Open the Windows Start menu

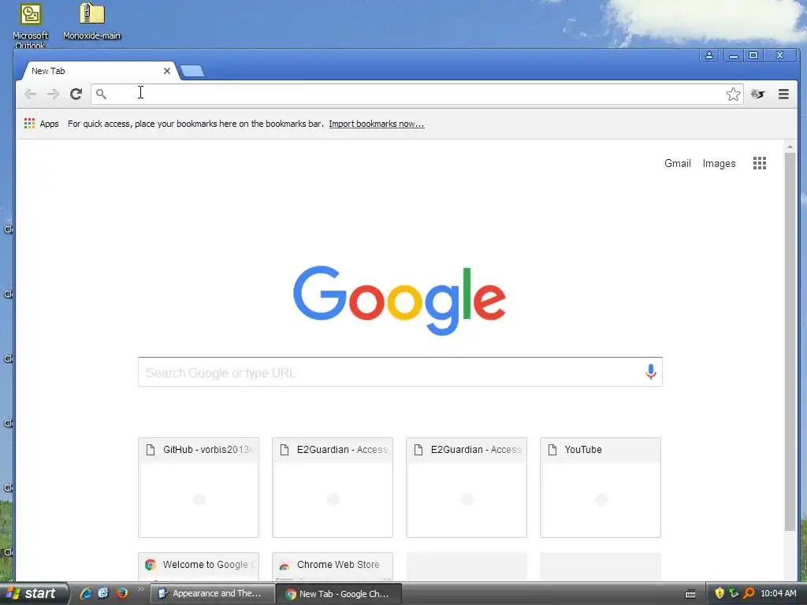(33, 593)
